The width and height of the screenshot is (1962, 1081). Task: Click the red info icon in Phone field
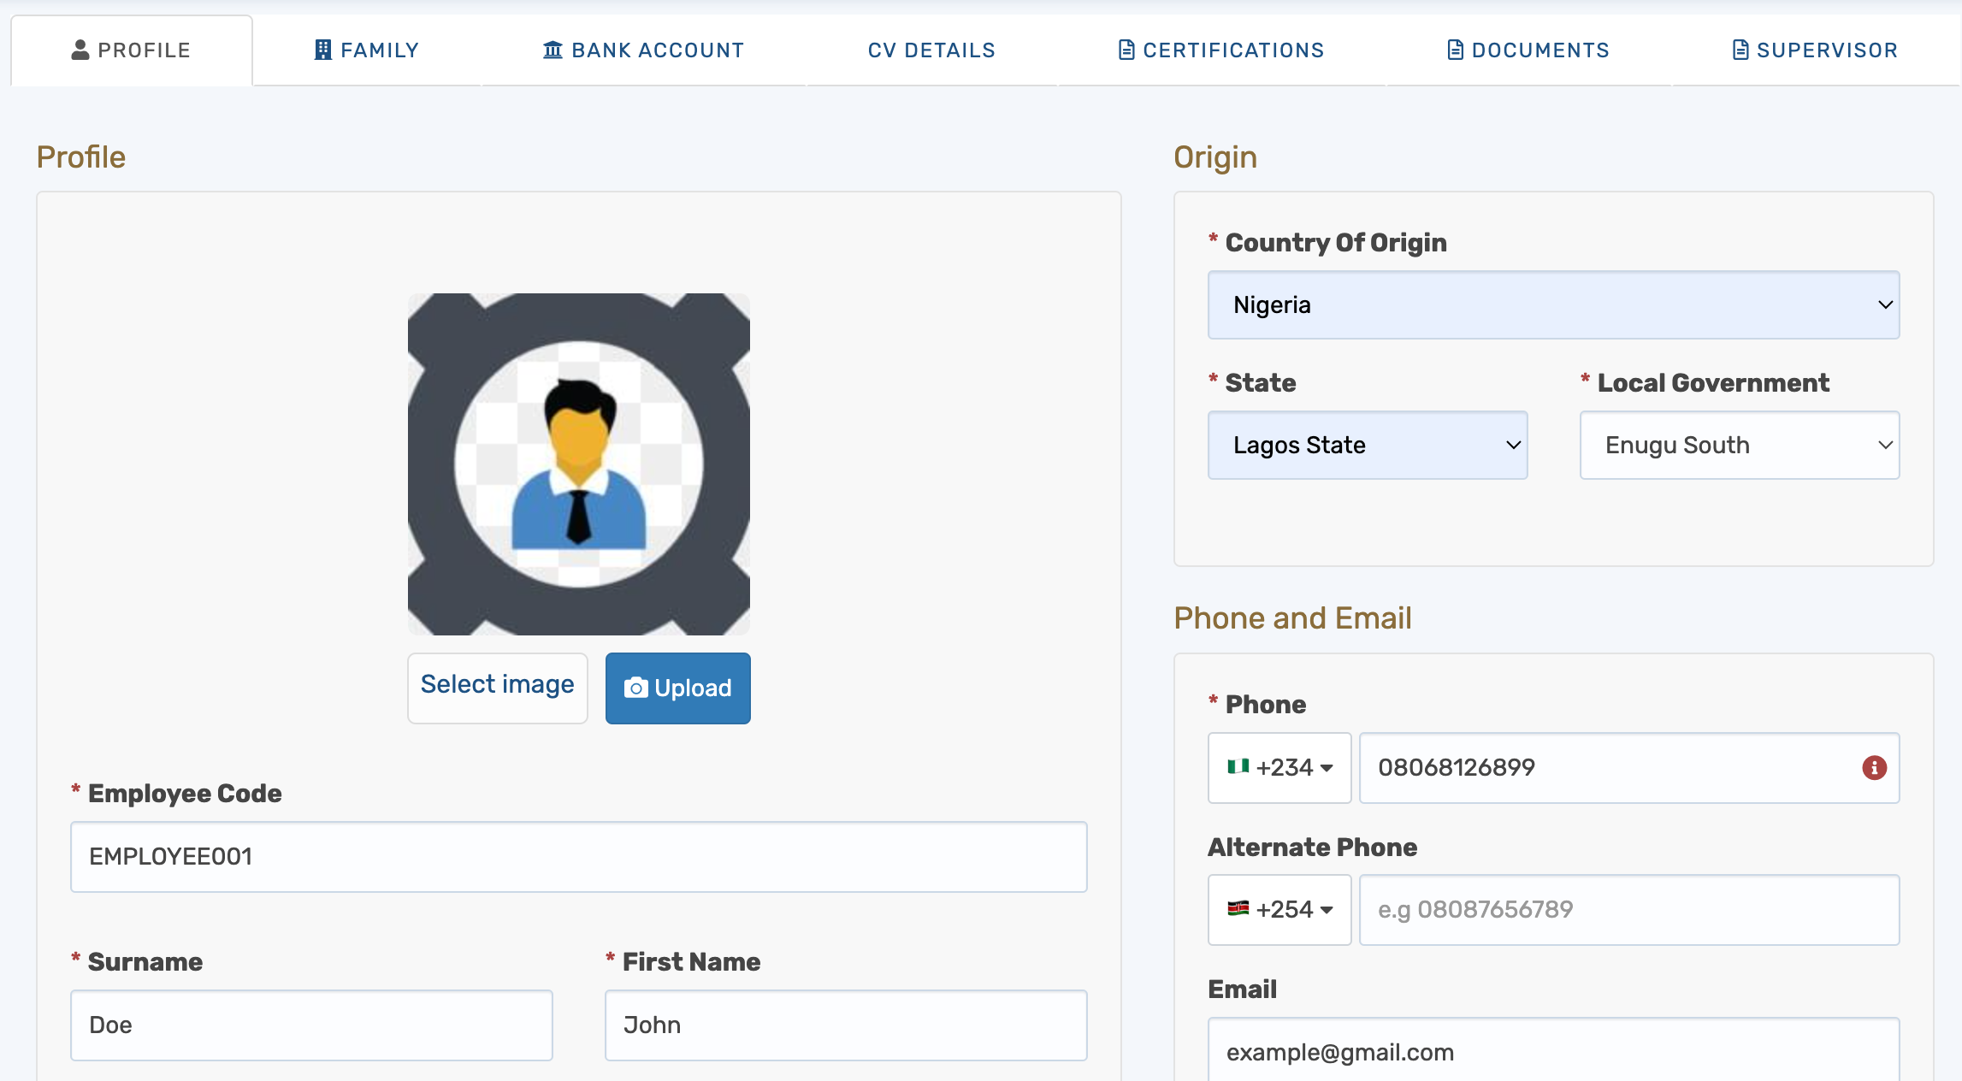click(x=1874, y=768)
